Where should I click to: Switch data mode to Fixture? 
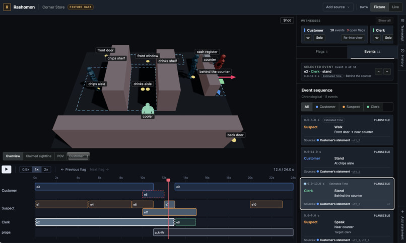click(379, 7)
